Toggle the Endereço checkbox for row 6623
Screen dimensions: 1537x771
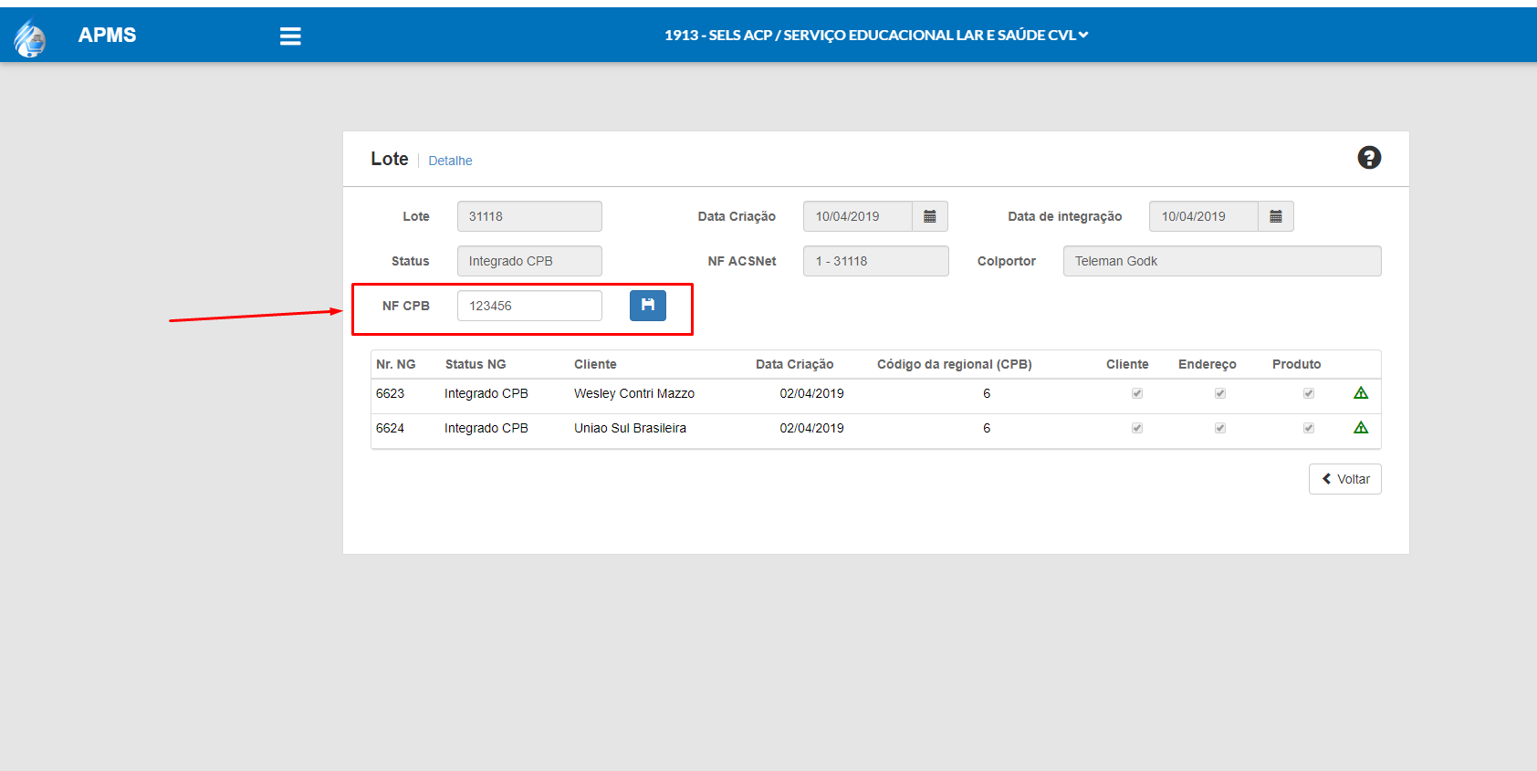1220,393
